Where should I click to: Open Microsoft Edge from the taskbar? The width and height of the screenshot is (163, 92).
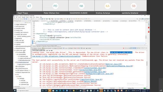pos(60,90)
